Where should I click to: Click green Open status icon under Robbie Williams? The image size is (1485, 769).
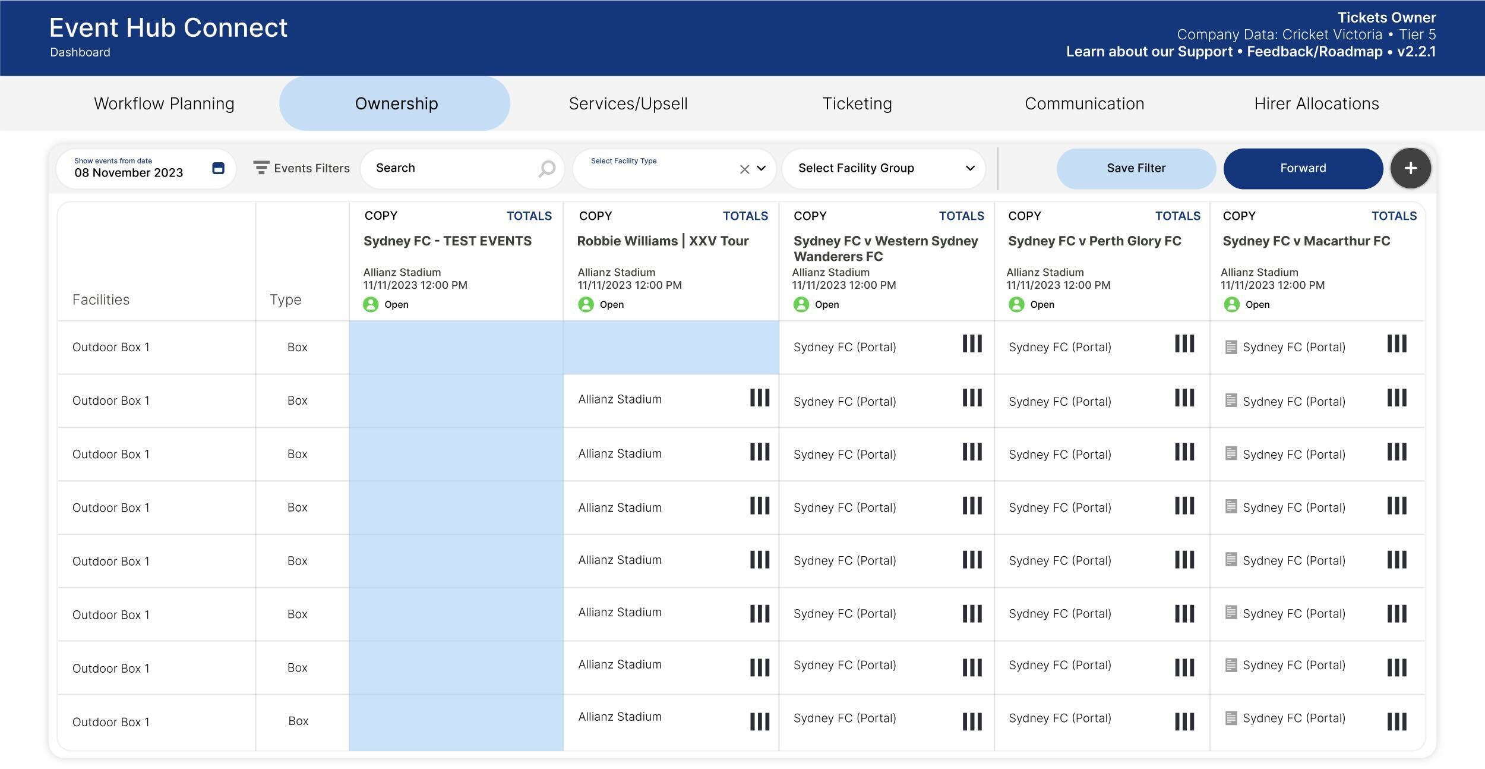pyautogui.click(x=586, y=304)
